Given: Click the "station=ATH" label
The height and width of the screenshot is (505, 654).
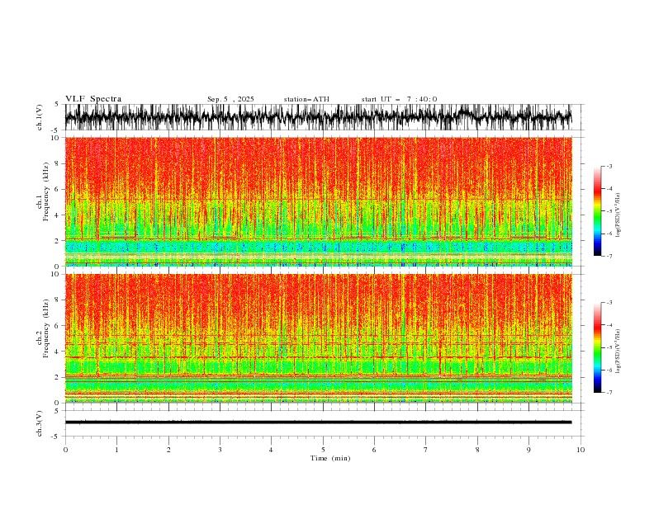Looking at the screenshot, I should tap(306, 99).
